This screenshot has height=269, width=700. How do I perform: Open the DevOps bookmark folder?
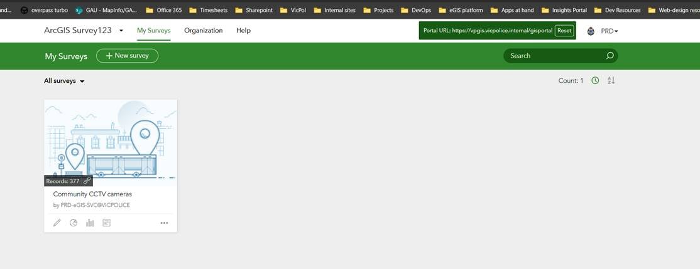click(416, 10)
